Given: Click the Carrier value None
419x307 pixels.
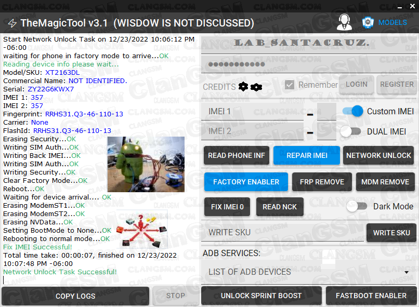Looking at the screenshot, I should coord(40,123).
